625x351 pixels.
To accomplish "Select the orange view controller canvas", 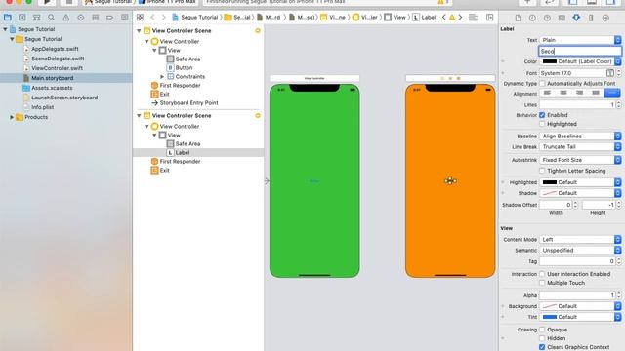I will pyautogui.click(x=450, y=181).
